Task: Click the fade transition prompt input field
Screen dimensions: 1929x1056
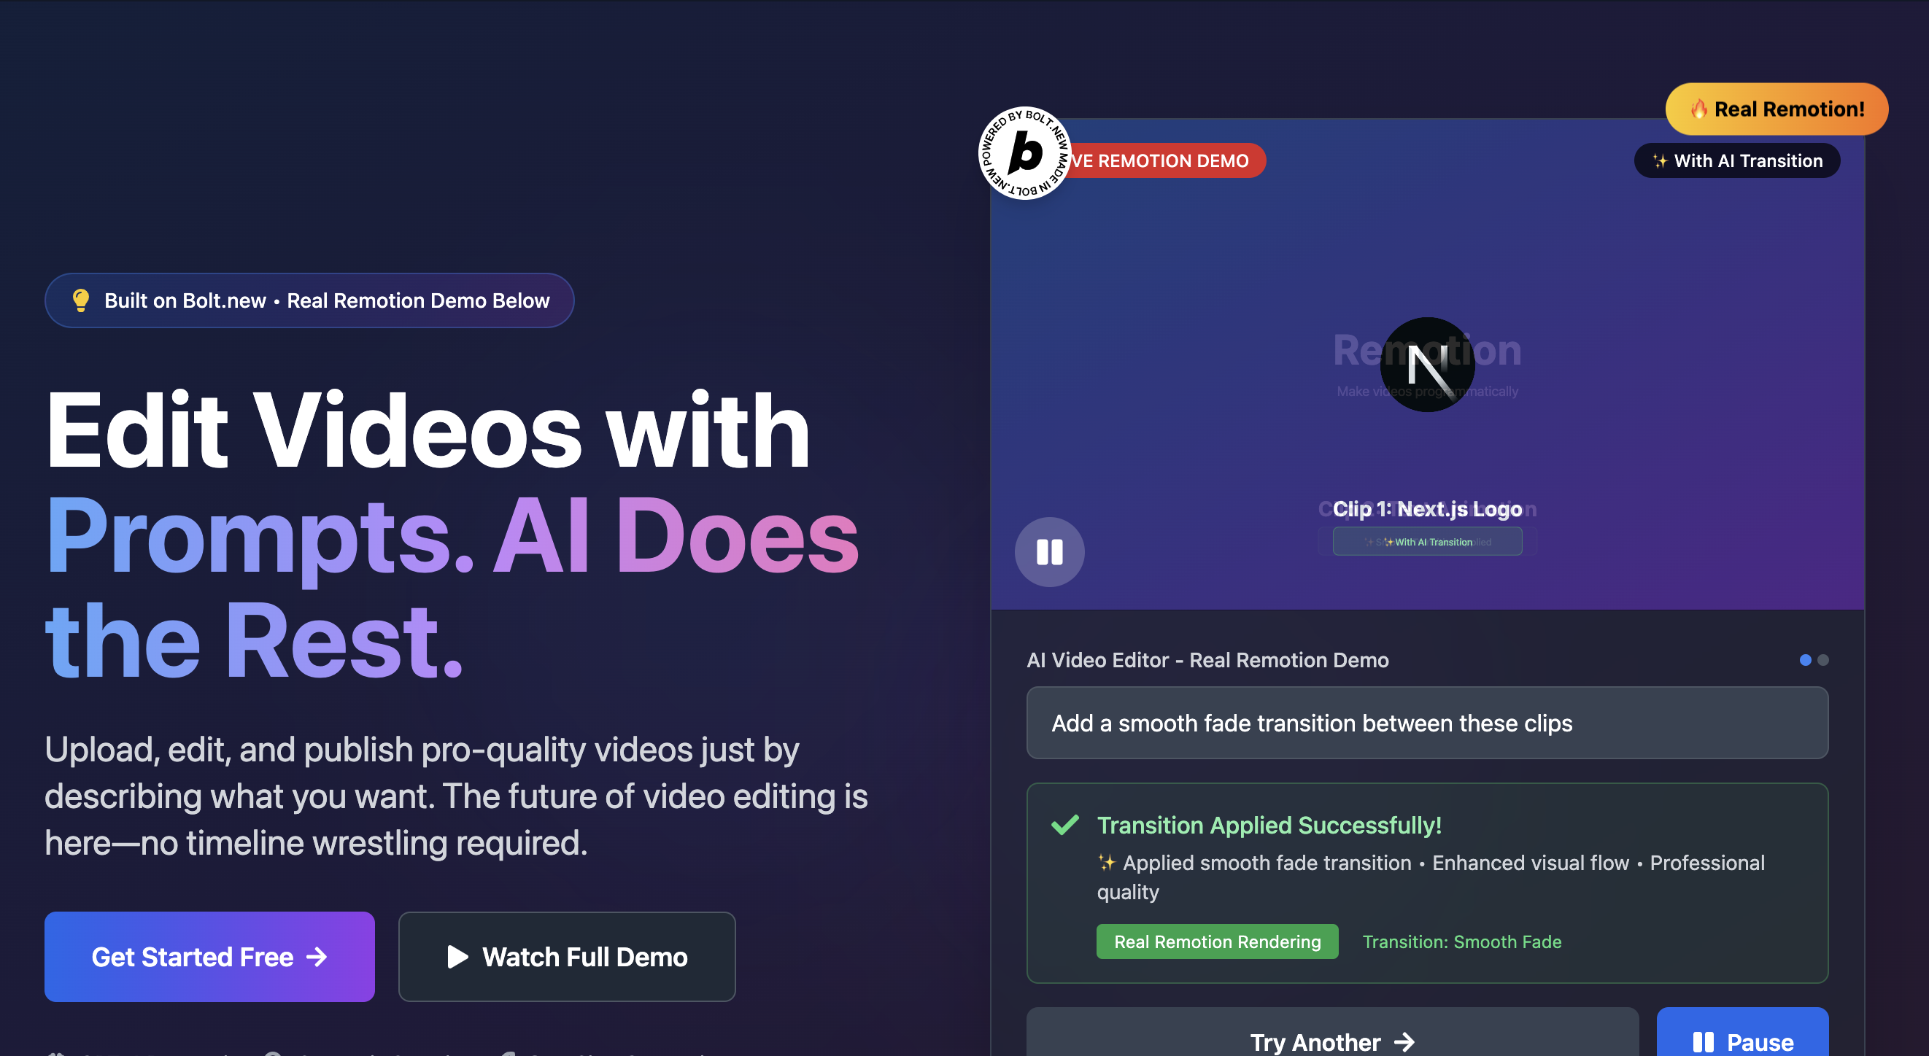Action: pyautogui.click(x=1426, y=723)
